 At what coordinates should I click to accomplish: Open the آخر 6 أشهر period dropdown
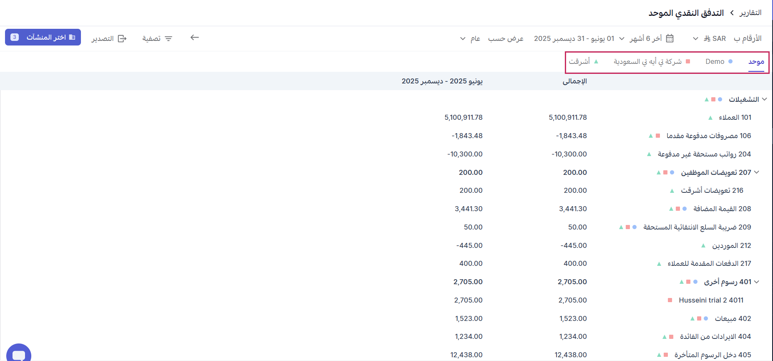622,38
